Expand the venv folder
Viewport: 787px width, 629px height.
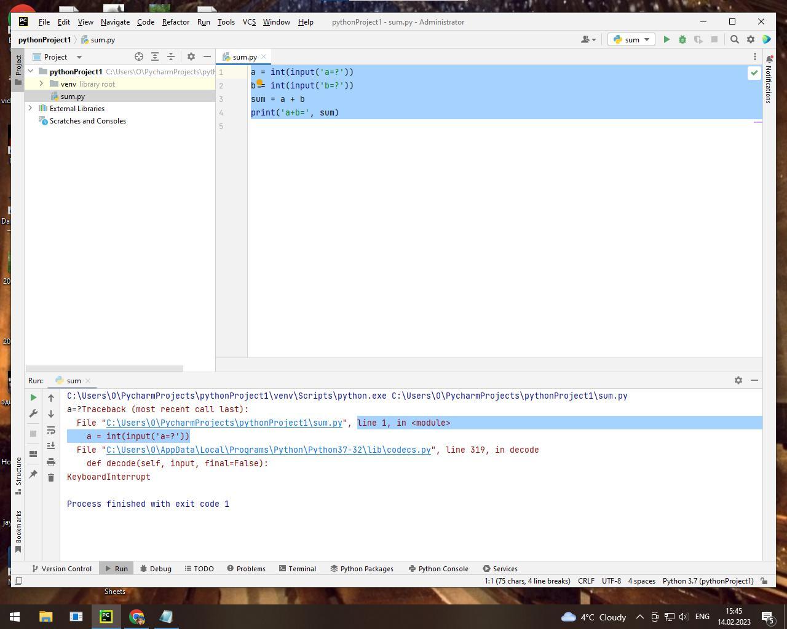[x=41, y=84]
